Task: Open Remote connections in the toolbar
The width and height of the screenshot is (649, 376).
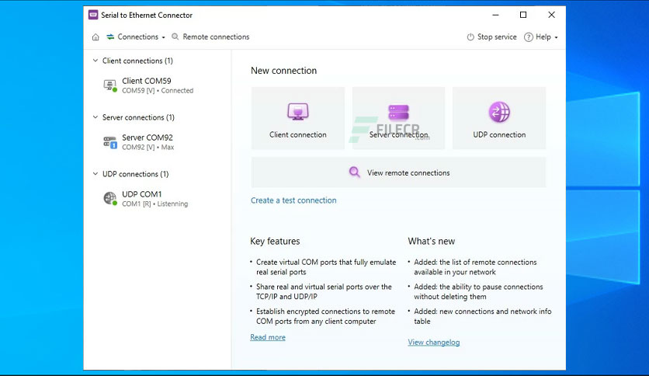Action: (210, 37)
